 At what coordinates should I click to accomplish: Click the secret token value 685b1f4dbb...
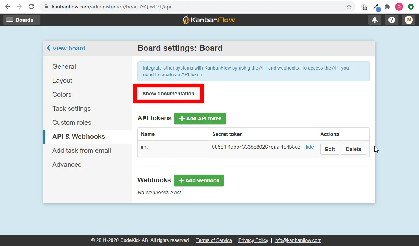point(256,147)
